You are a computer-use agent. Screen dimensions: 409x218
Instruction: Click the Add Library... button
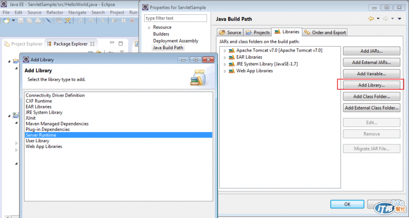[x=372, y=85]
